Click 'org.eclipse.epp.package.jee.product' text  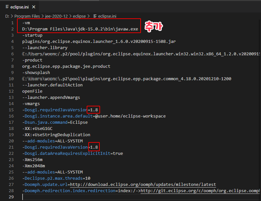[66, 66]
